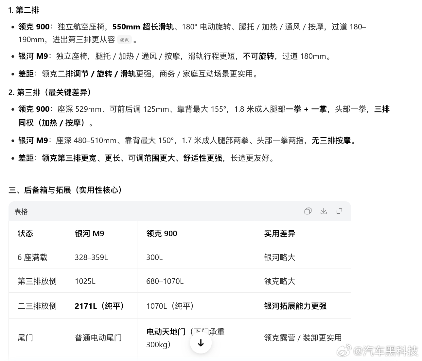This screenshot has height=361, width=422.
Task: Click the heading 1. 第二排
Action: (24, 10)
